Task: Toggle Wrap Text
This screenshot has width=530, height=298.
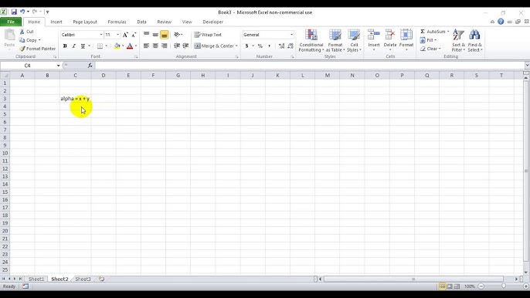Action: tap(208, 35)
